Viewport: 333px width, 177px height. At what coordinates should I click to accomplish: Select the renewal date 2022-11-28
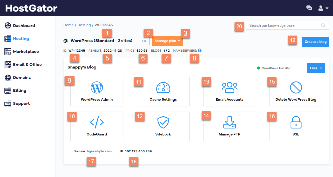tap(112, 50)
